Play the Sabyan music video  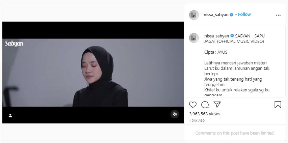click(93, 73)
